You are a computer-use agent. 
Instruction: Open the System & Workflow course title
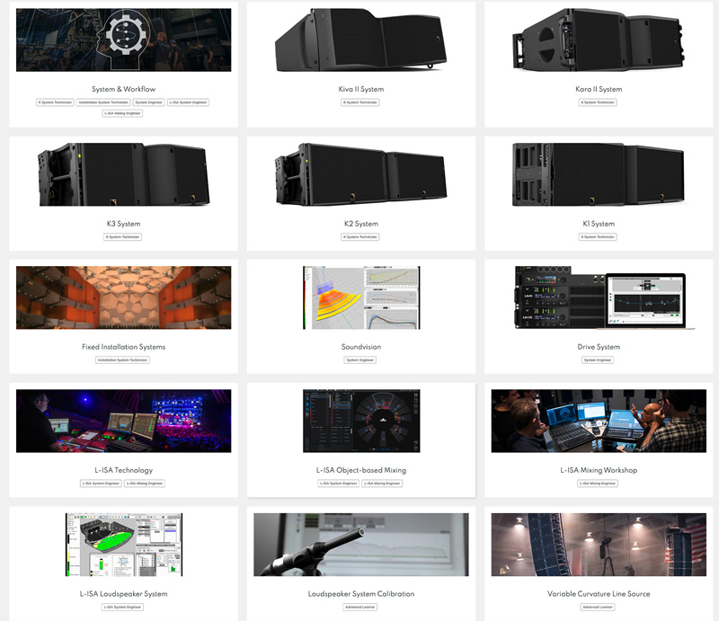pyautogui.click(x=123, y=89)
